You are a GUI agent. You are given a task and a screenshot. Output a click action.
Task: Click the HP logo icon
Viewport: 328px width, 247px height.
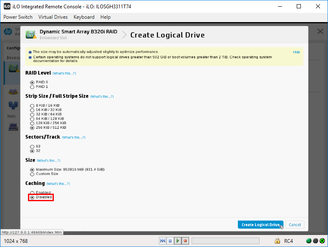click(x=8, y=32)
